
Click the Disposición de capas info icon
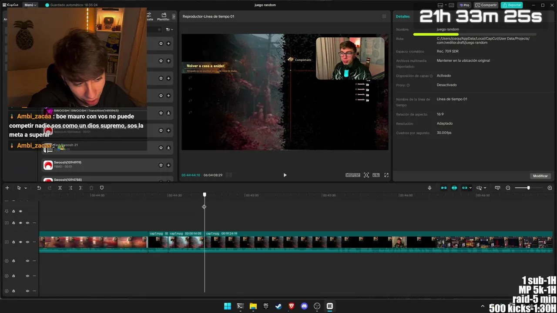point(431,76)
